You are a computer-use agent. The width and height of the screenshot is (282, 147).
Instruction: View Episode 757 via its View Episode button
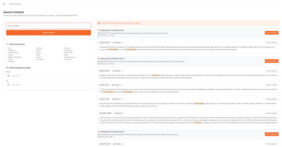[272, 33]
